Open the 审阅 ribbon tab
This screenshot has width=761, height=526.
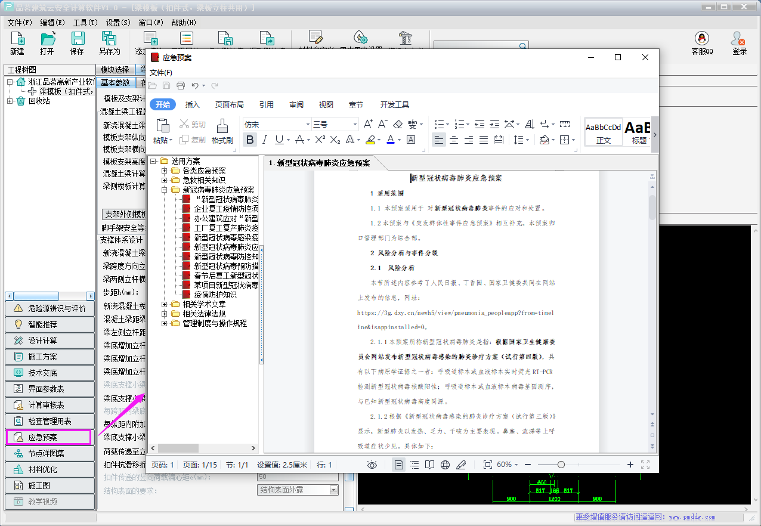[x=296, y=104]
